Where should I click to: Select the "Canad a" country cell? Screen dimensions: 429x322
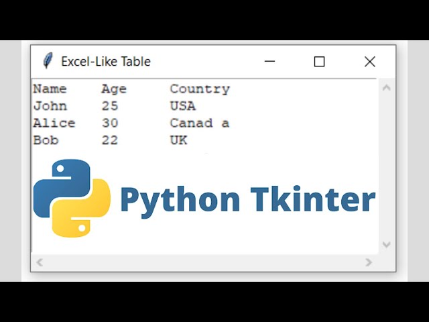(x=200, y=123)
